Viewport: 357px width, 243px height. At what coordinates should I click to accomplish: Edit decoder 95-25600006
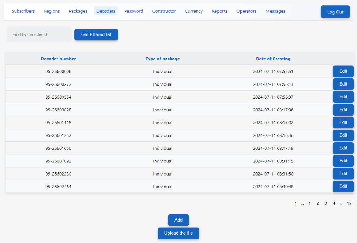343,71
